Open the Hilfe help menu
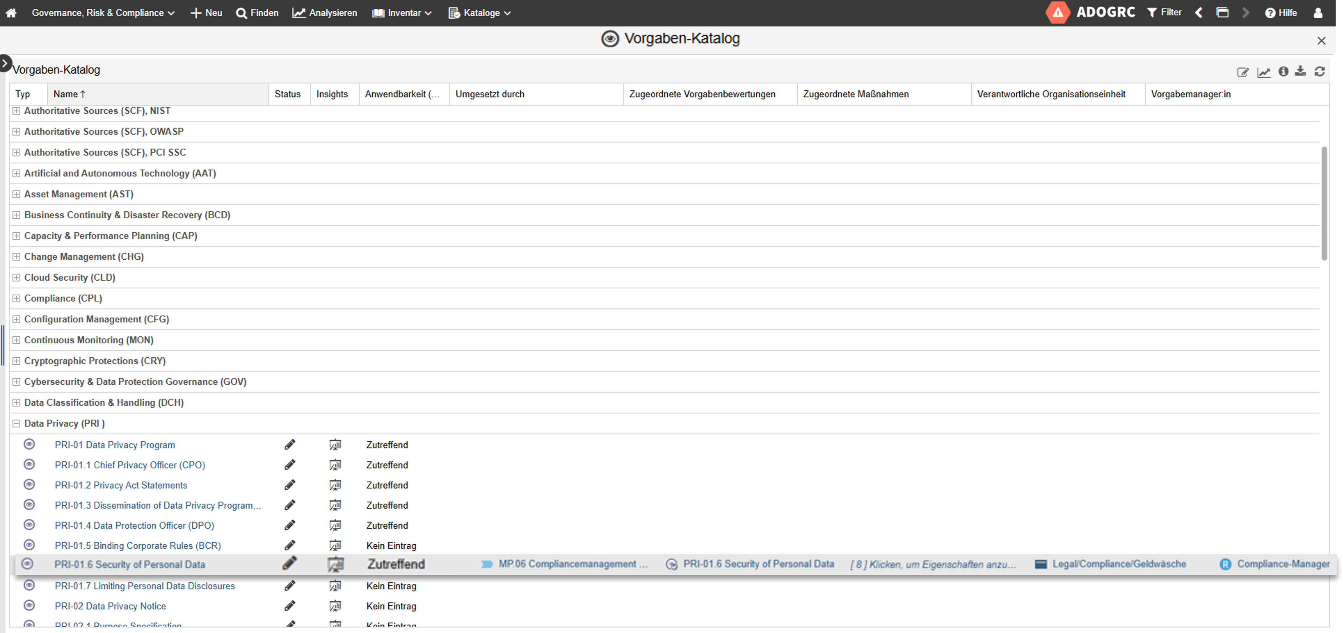This screenshot has height=633, width=1343. (x=1281, y=13)
